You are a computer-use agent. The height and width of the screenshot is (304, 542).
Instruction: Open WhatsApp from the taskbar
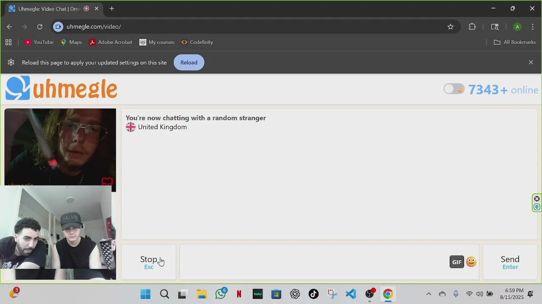(221, 294)
